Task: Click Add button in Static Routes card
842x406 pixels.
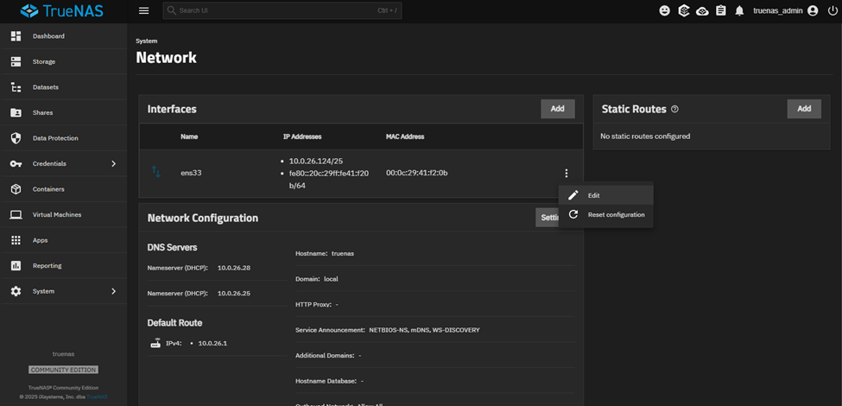Action: click(803, 109)
